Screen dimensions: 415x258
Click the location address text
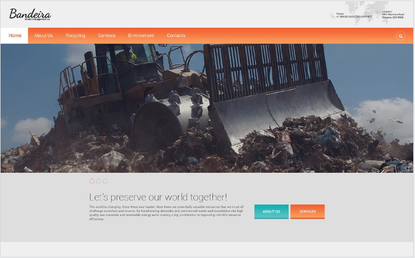coord(393,15)
